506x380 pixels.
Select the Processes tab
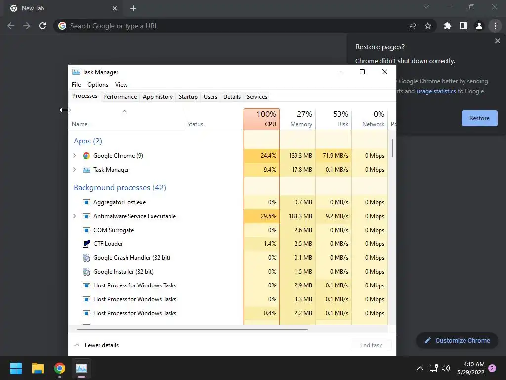click(x=84, y=96)
